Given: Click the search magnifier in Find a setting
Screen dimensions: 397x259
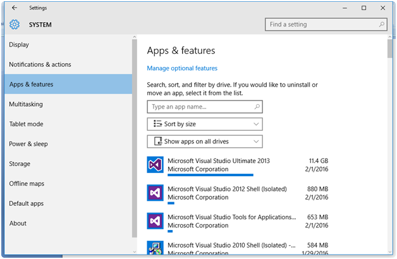Looking at the screenshot, I should click(x=381, y=25).
